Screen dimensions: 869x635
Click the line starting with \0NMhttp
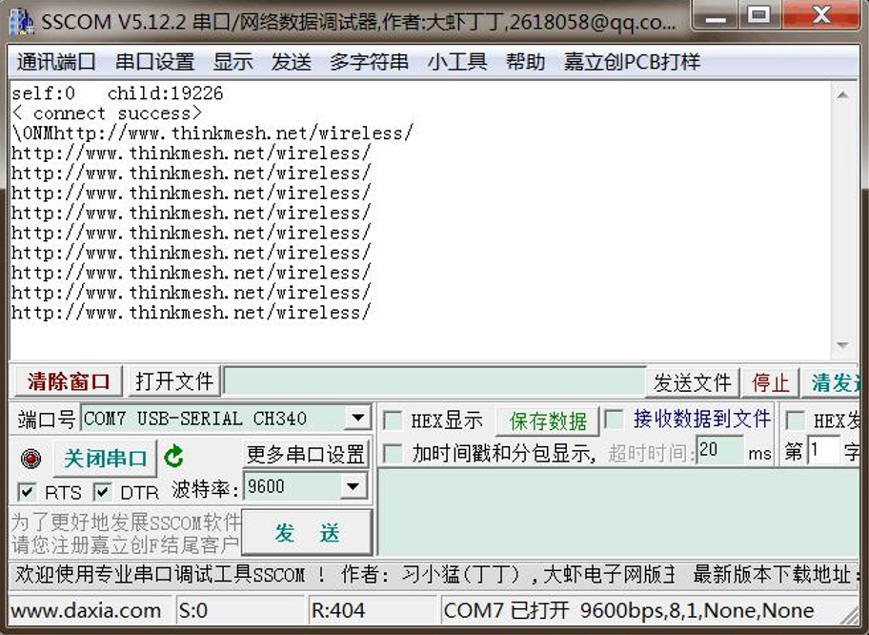click(212, 133)
